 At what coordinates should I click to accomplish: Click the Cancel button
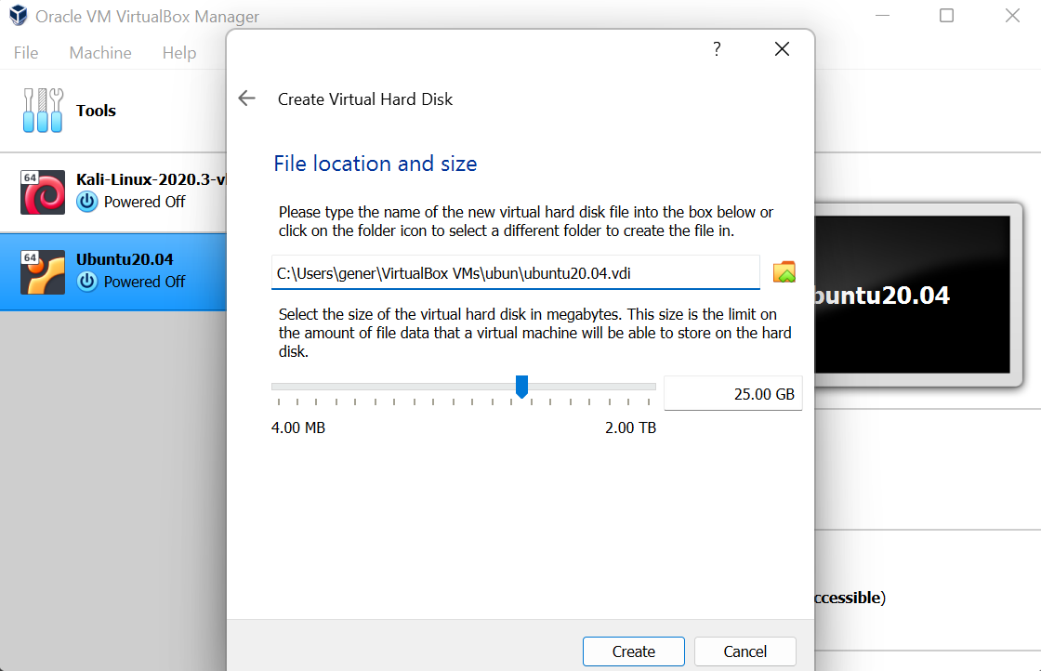click(745, 651)
